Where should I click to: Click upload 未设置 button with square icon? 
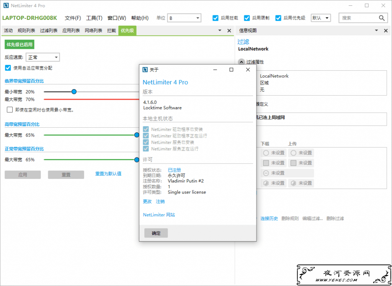click(x=301, y=163)
